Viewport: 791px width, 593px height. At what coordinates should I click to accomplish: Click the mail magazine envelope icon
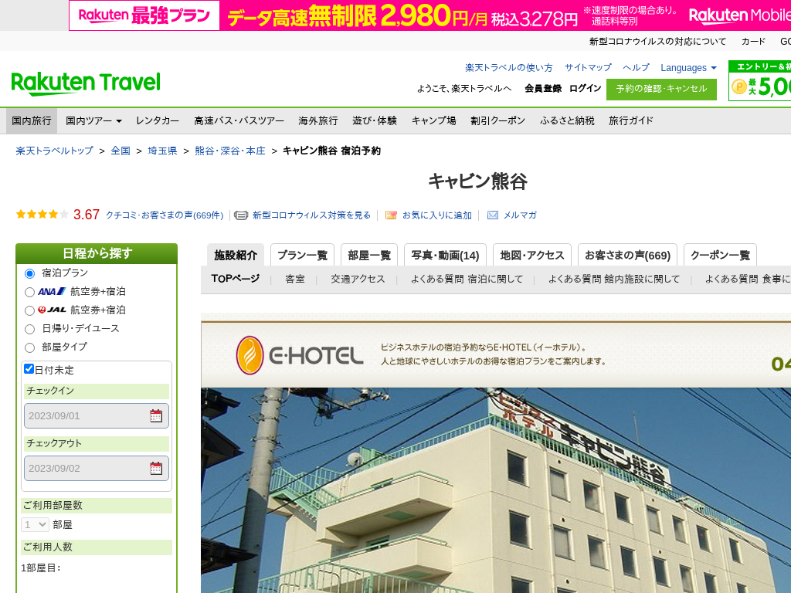[493, 215]
